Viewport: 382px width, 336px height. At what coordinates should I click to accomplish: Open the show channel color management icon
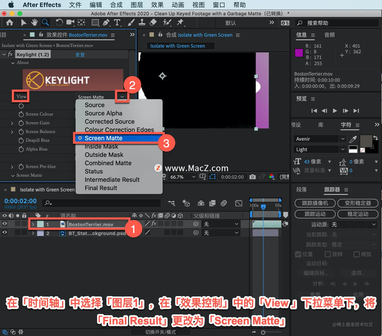point(272,177)
